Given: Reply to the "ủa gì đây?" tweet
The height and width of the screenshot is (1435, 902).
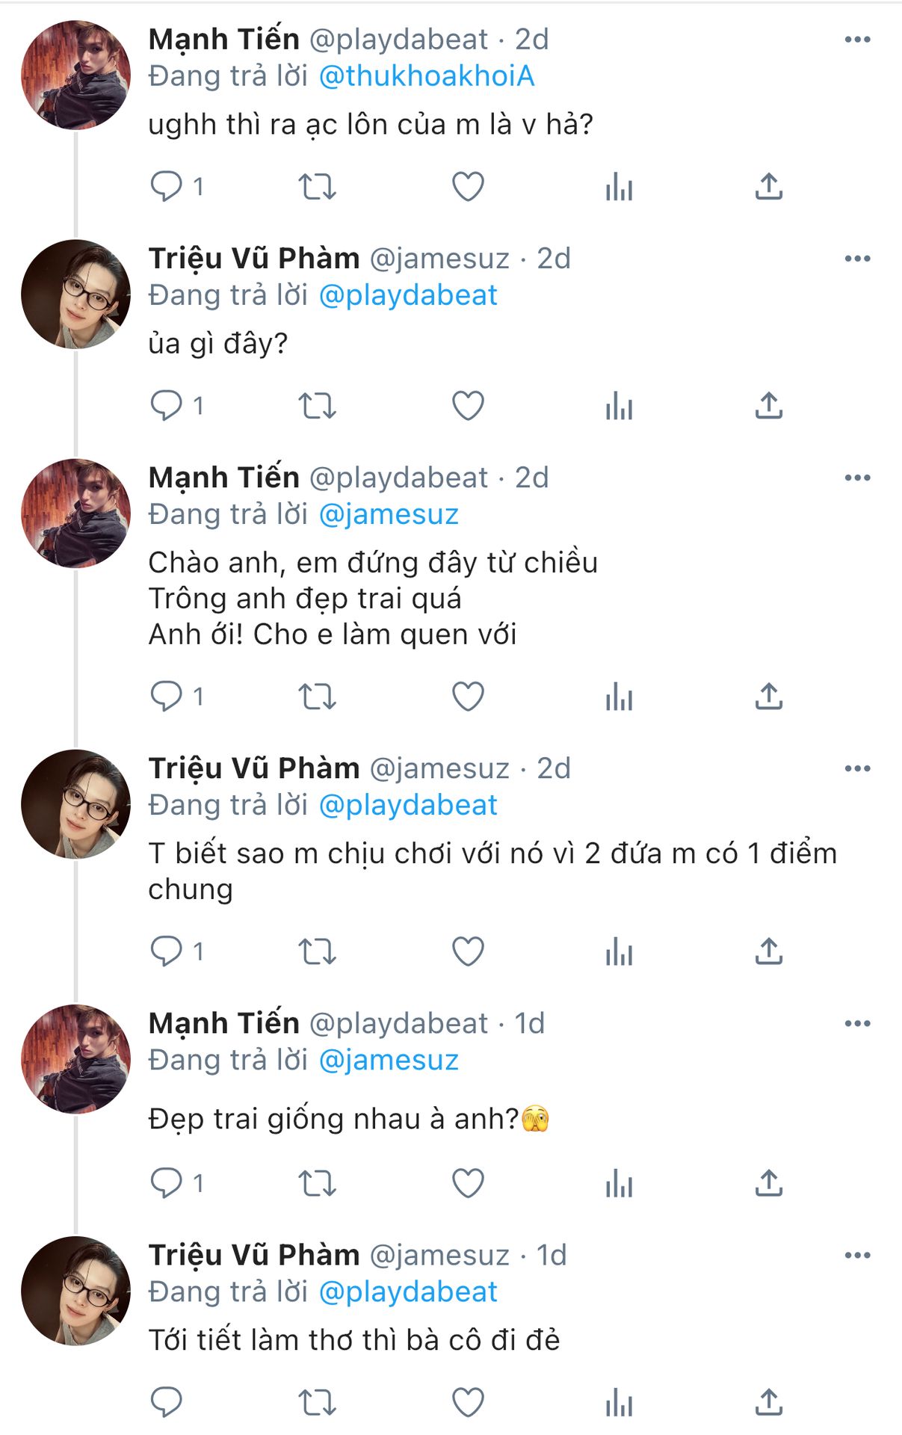Looking at the screenshot, I should pyautogui.click(x=167, y=406).
